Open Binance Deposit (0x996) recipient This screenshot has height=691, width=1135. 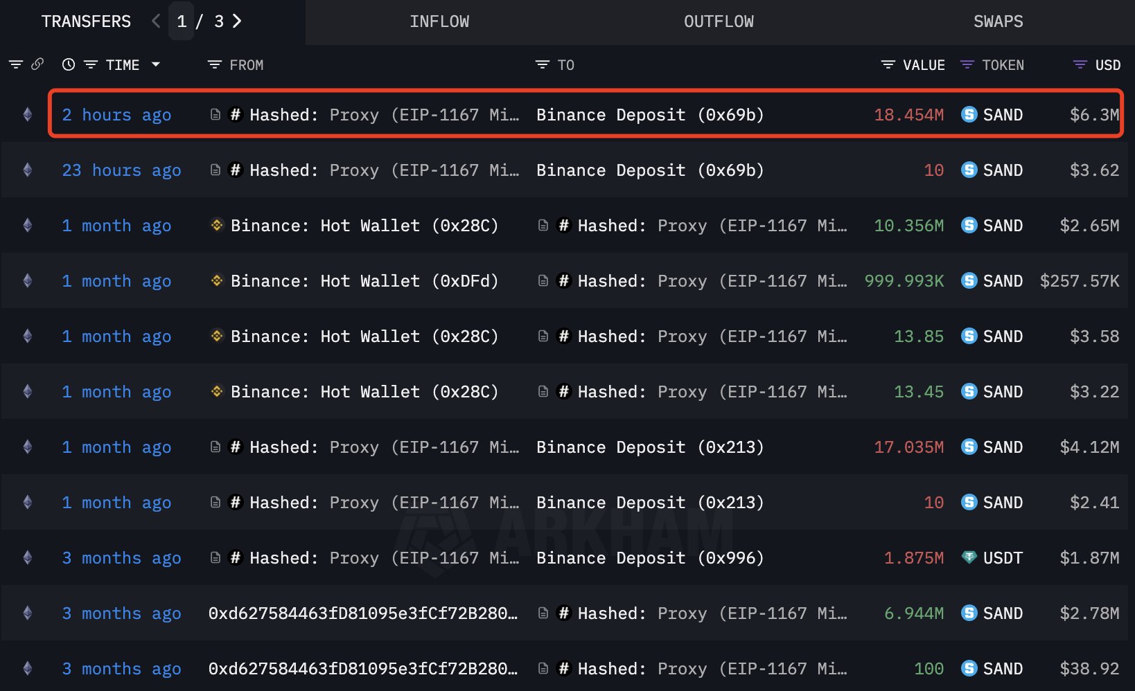pos(650,558)
